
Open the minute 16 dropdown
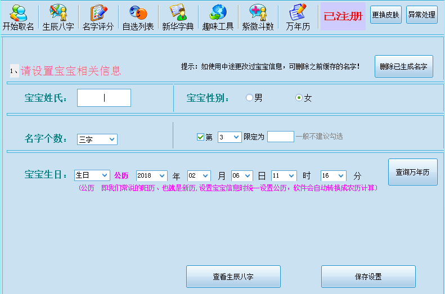333,176
